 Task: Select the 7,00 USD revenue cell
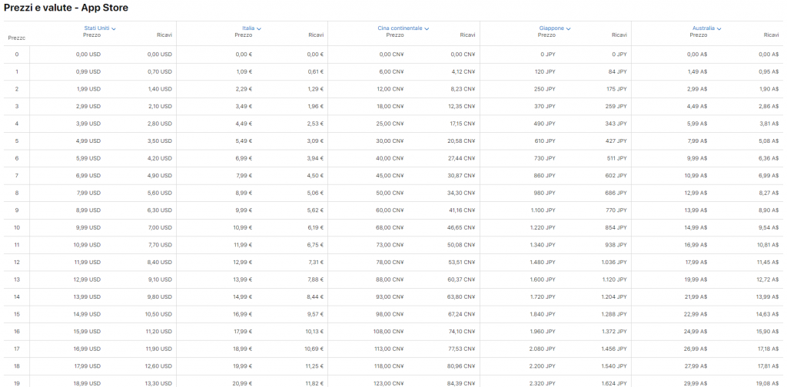tap(160, 227)
